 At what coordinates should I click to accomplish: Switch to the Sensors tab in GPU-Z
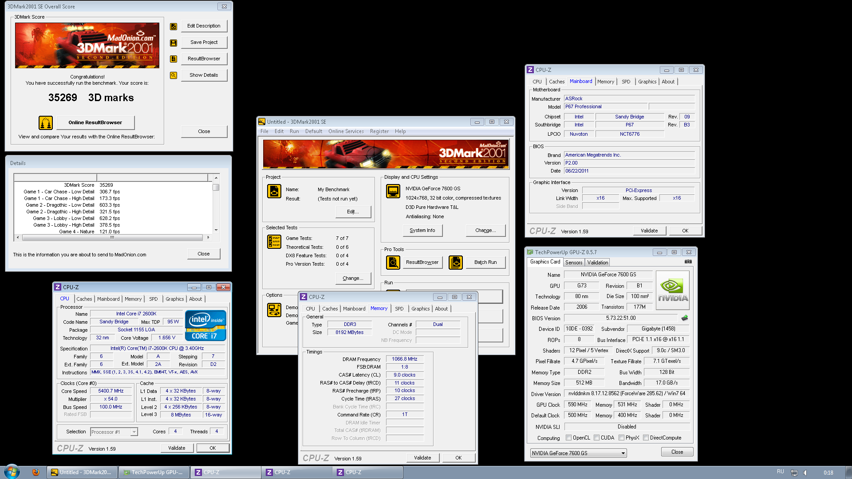(x=574, y=263)
